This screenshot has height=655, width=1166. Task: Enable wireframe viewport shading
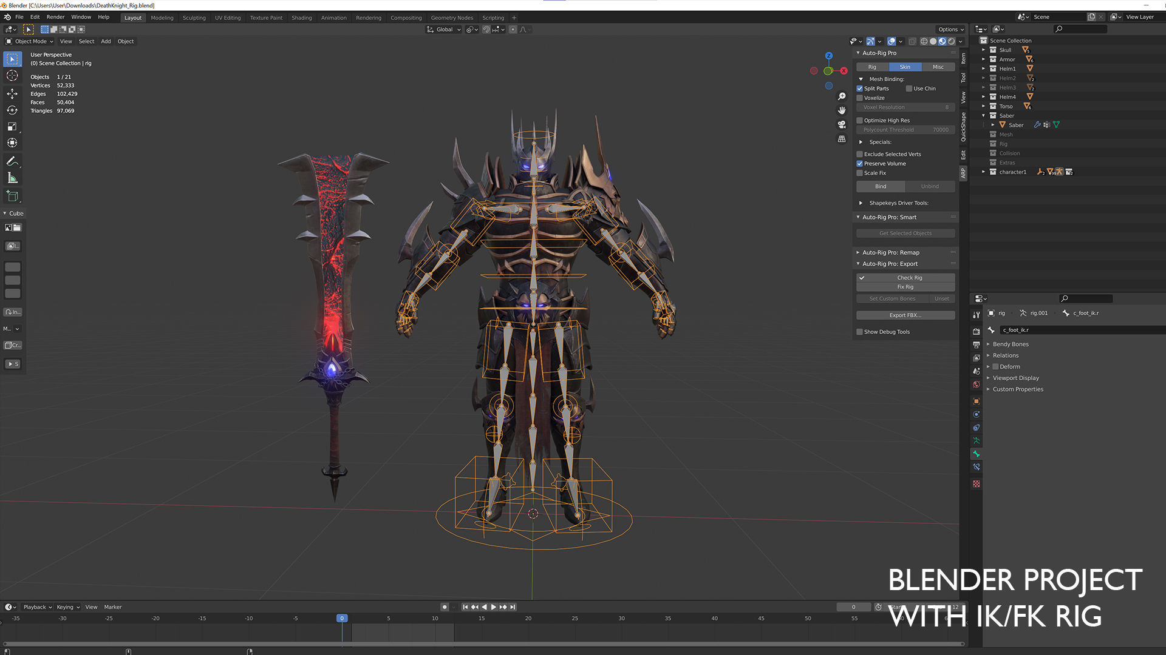[924, 41]
